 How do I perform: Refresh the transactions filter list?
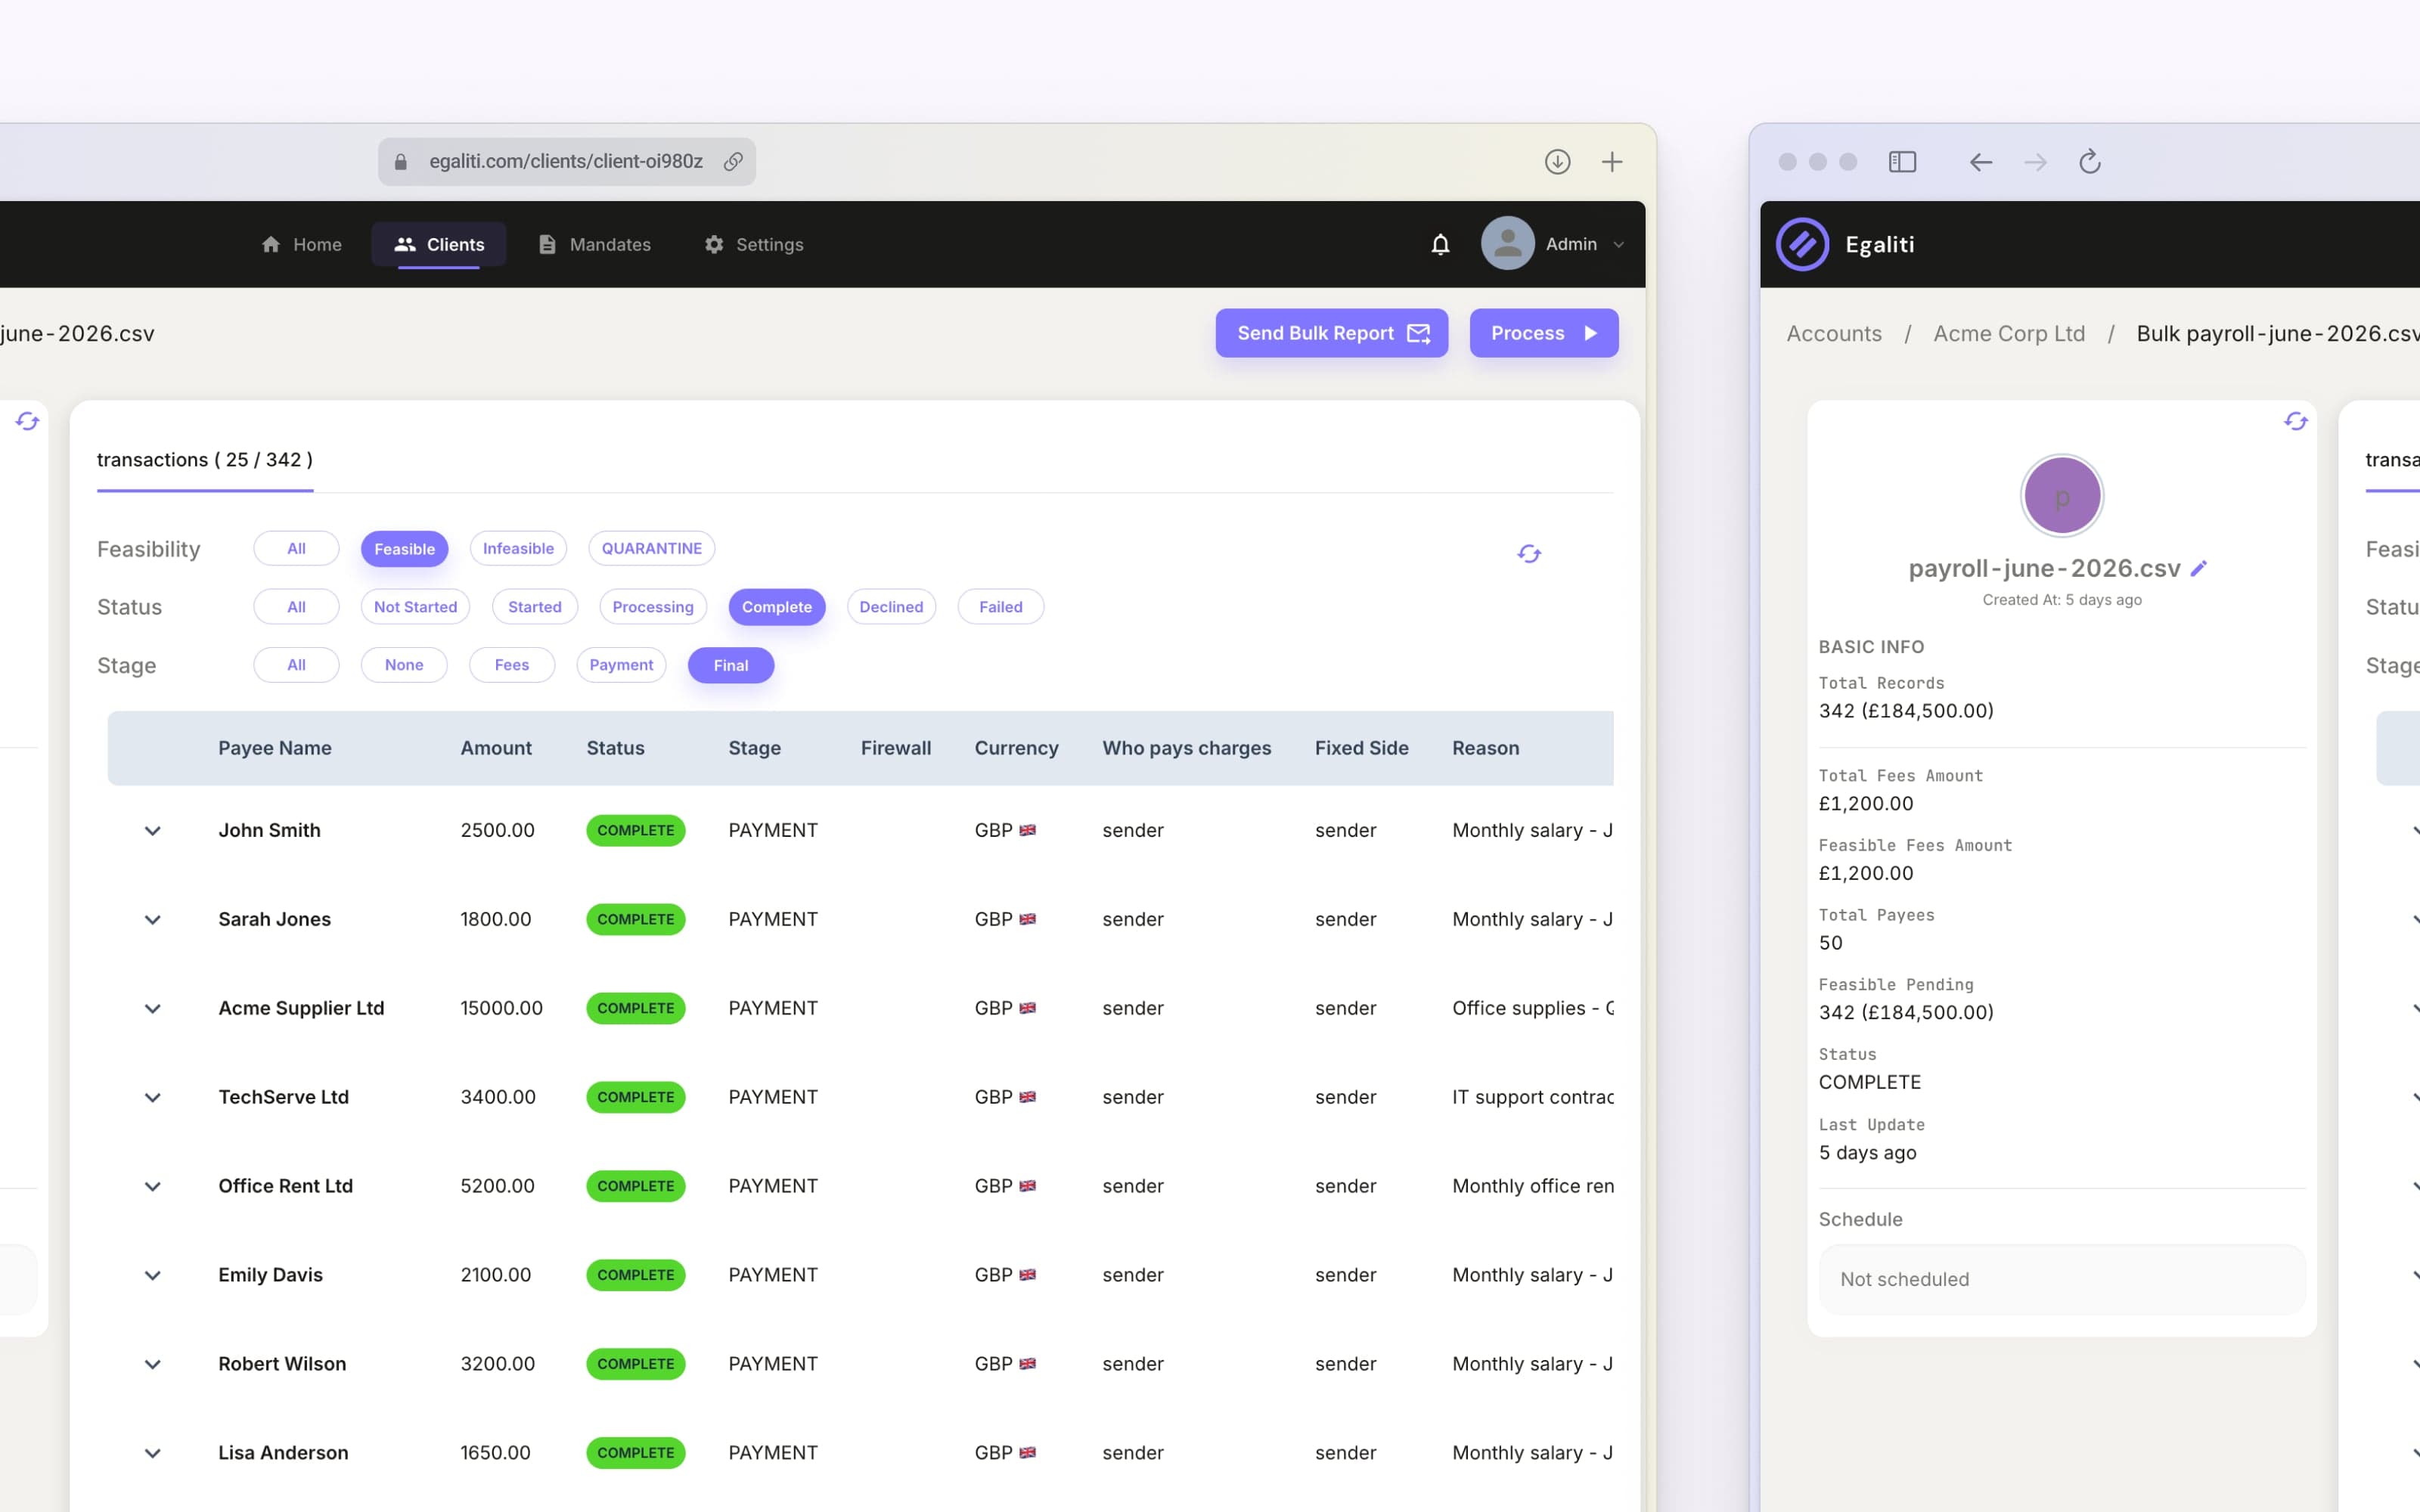pyautogui.click(x=1529, y=553)
